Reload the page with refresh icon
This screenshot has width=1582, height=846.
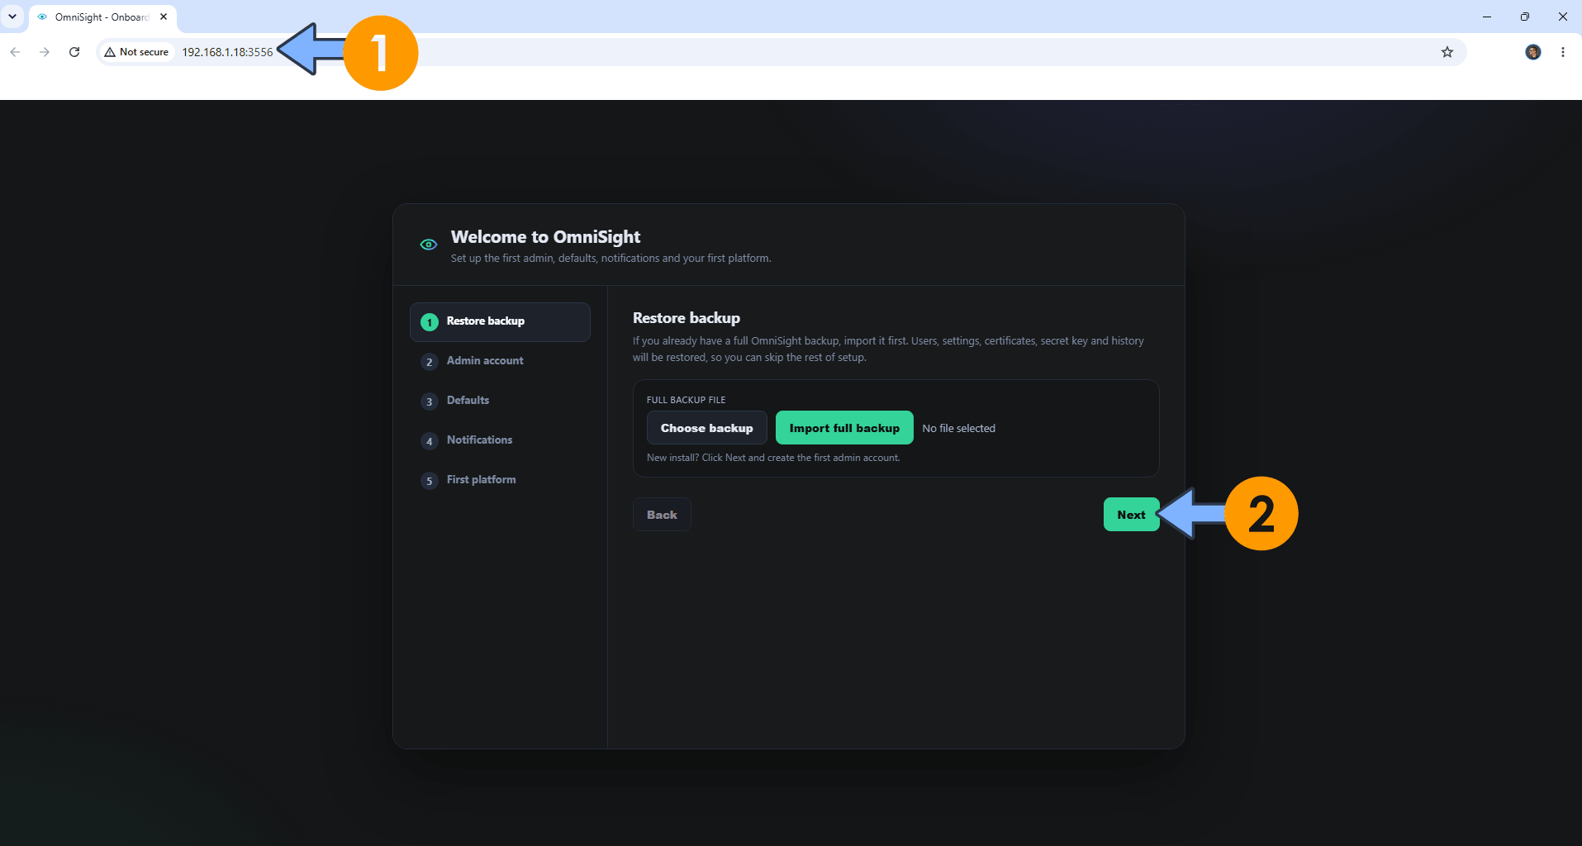pyautogui.click(x=74, y=52)
